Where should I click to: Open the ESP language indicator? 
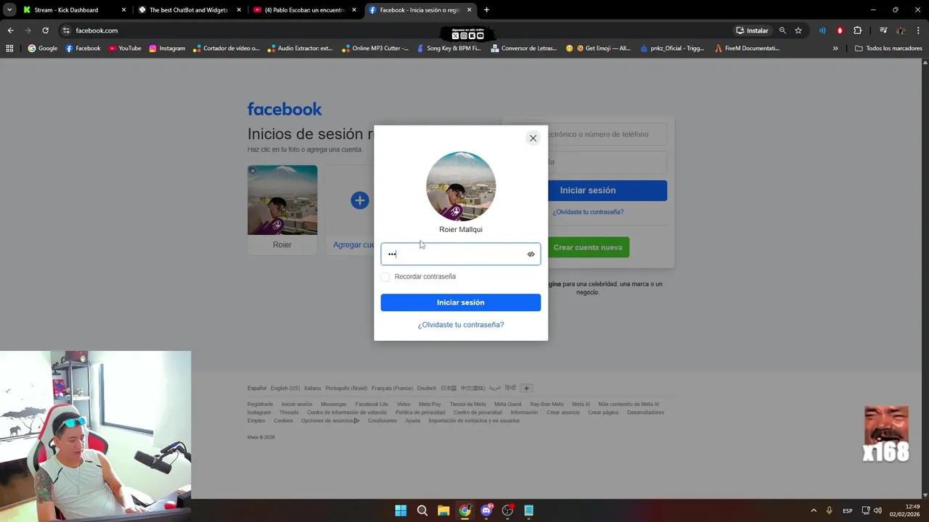[848, 510]
